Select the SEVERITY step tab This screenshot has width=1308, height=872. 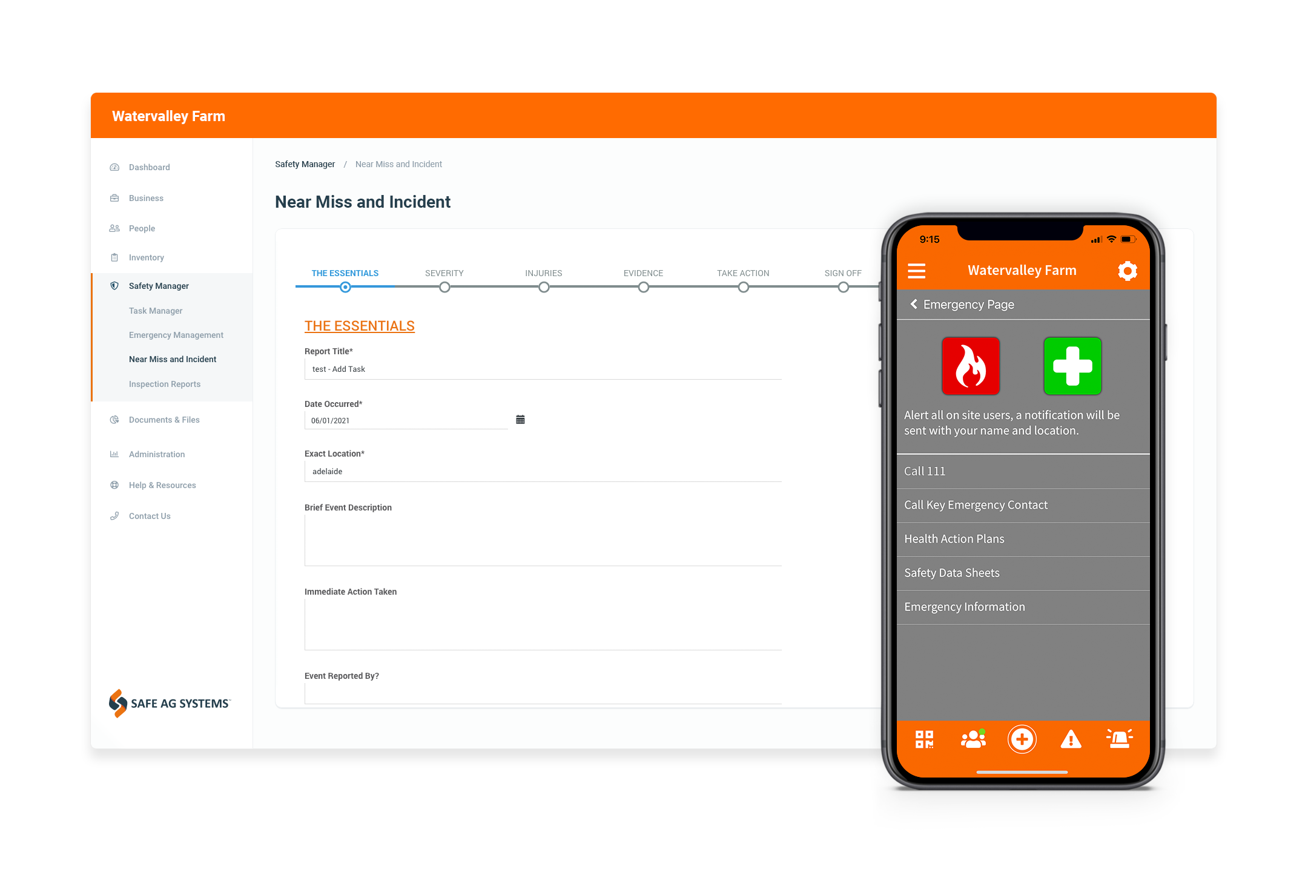pyautogui.click(x=443, y=272)
